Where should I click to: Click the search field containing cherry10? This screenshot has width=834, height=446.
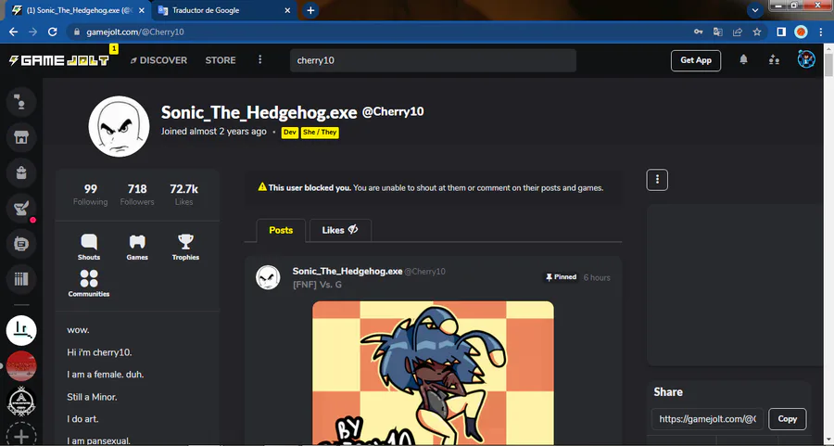click(x=433, y=60)
